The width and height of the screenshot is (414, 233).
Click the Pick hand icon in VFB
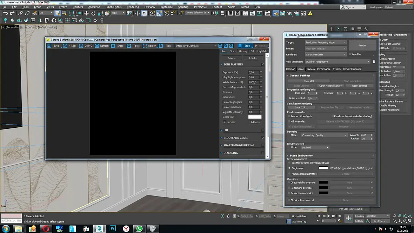coord(161,46)
